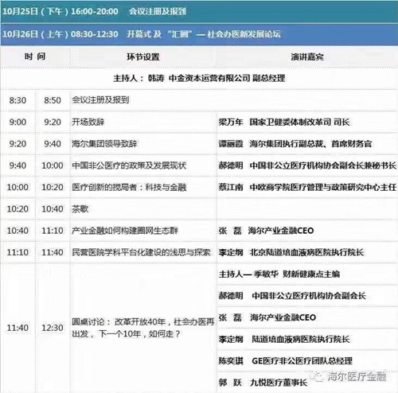Click the 环节设置 column header
The width and height of the screenshot is (398, 393).
point(143,56)
